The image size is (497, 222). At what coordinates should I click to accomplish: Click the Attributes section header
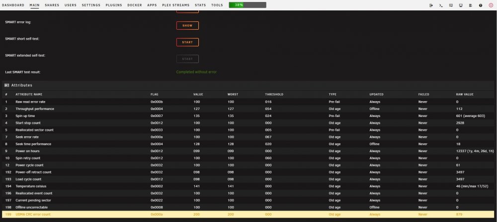(x=248, y=85)
